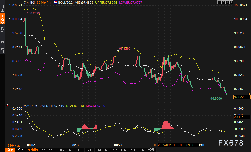Image resolution: width=251 pixels, height=152 pixels.
Task: Click the scroll-chart-left icon in top toolbar
Action: point(223,2)
